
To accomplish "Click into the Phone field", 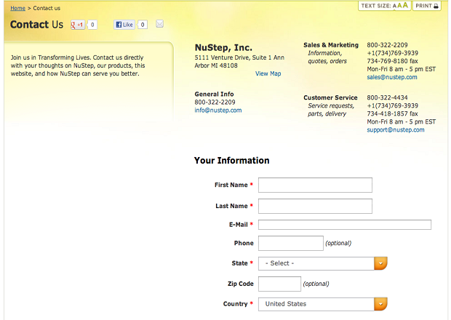I will (291, 243).
